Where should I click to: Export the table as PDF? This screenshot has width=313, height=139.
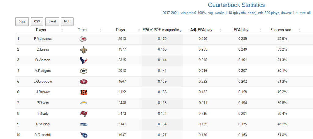click(x=67, y=21)
